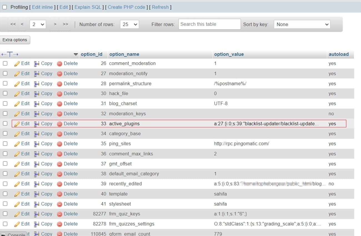Click the red Delete icon for stylesheet row

pyautogui.click(x=59, y=204)
